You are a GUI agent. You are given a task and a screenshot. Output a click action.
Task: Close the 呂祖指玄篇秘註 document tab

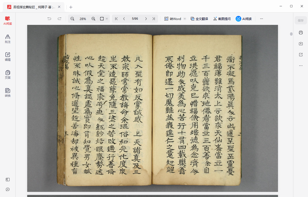(x=59, y=7)
